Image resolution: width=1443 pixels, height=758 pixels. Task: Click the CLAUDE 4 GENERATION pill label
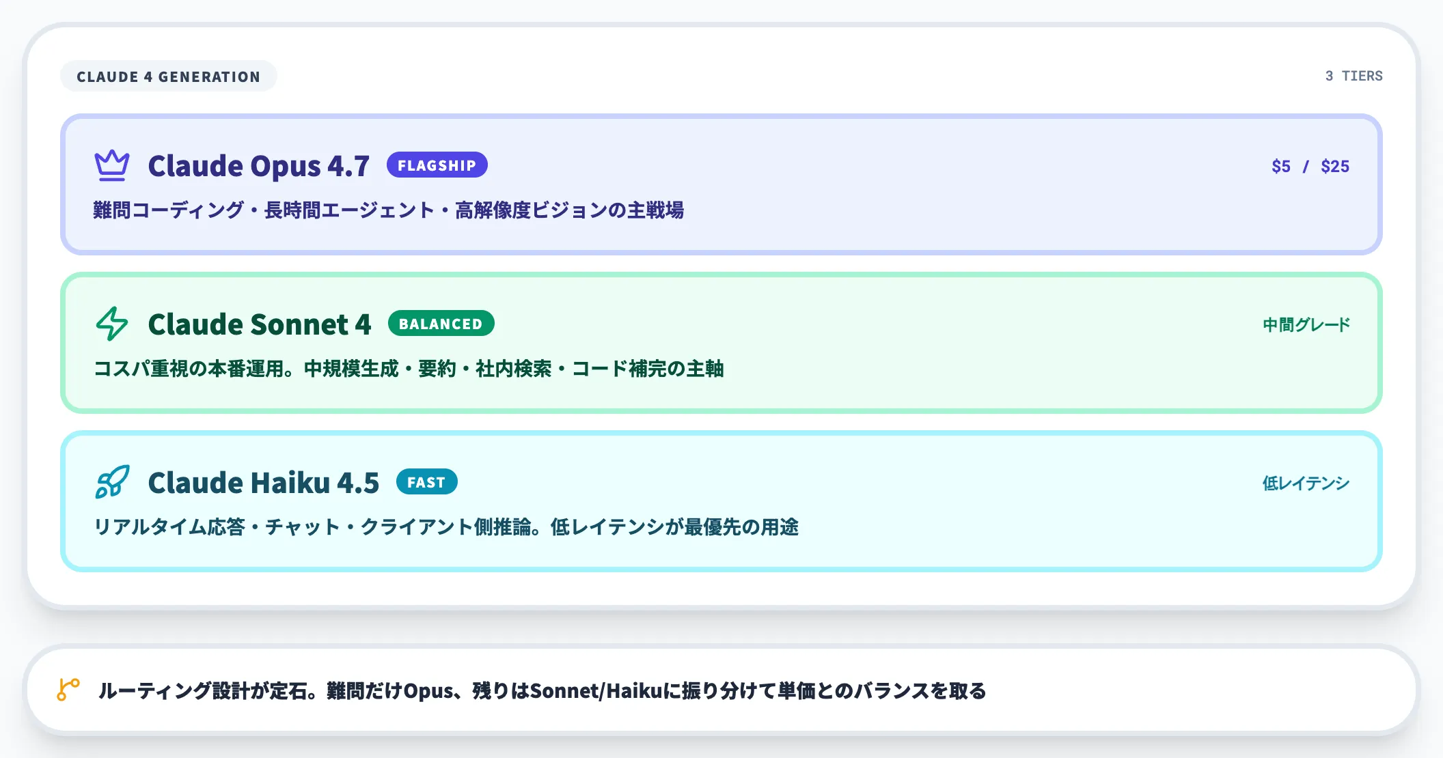pos(168,76)
